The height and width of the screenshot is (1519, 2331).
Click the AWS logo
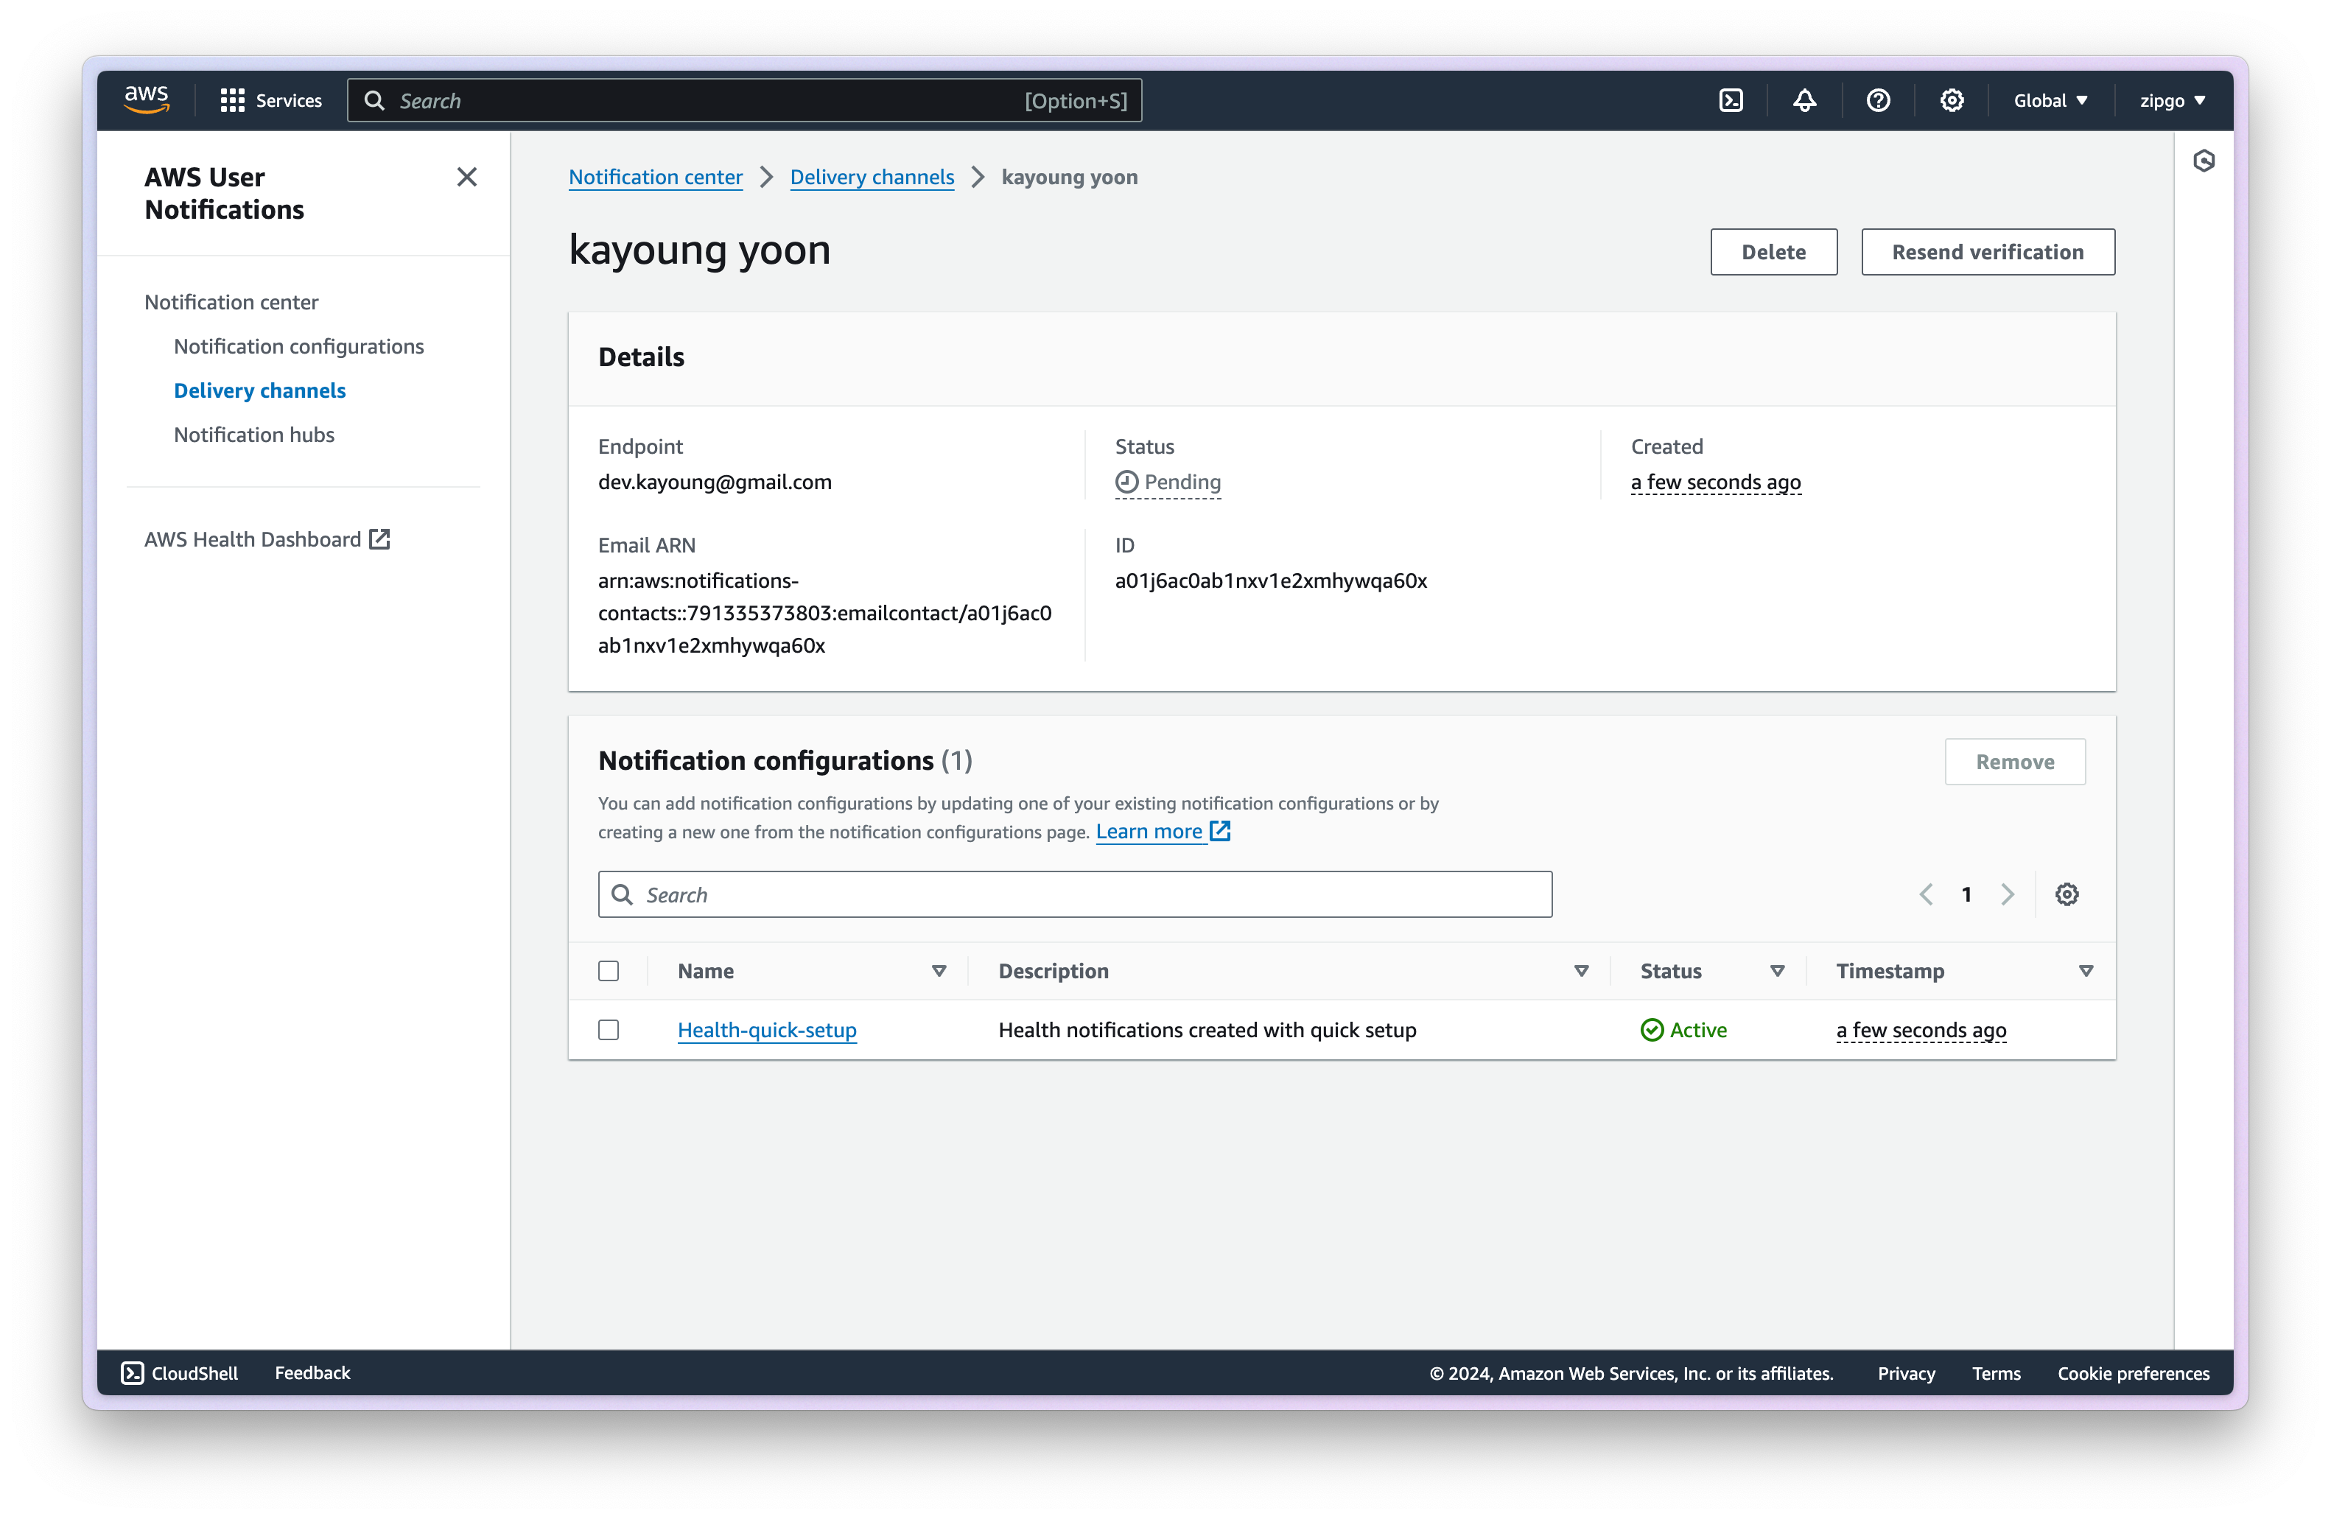click(x=147, y=100)
